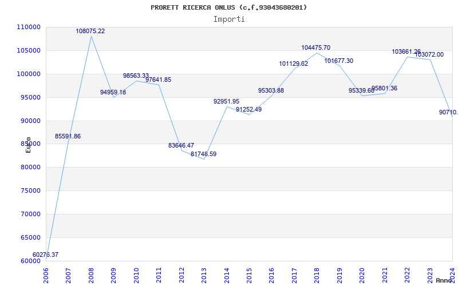Click the Anno x-axis title
This screenshot has width=458, height=286.
[x=444, y=280]
